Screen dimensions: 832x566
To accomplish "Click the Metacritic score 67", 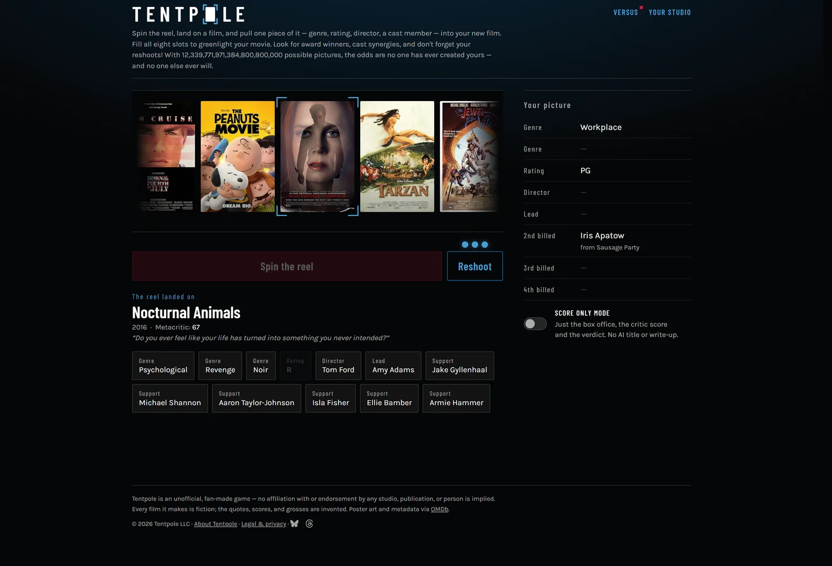I will 196,327.
